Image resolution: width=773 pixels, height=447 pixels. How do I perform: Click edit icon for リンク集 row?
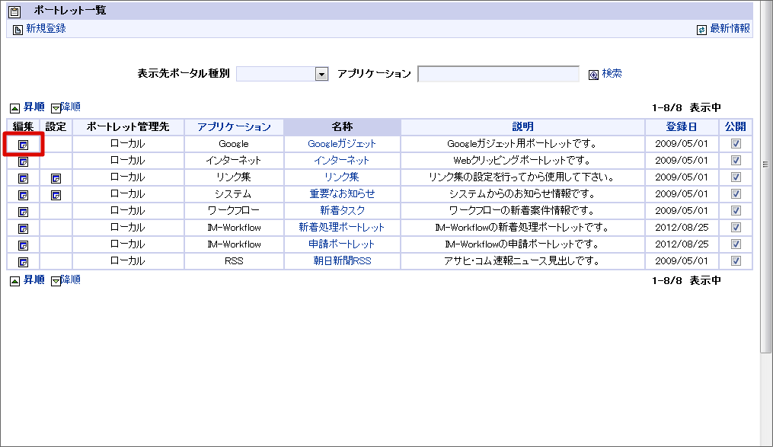23,178
